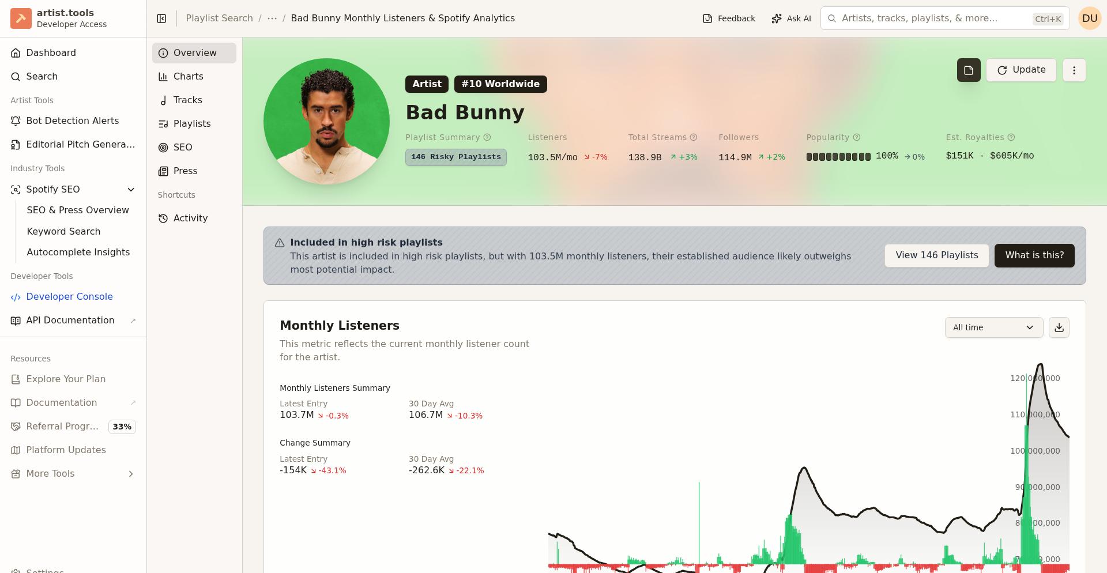The width and height of the screenshot is (1107, 573).
Task: Open the Referral Program showing 33%
Action: pos(62,427)
